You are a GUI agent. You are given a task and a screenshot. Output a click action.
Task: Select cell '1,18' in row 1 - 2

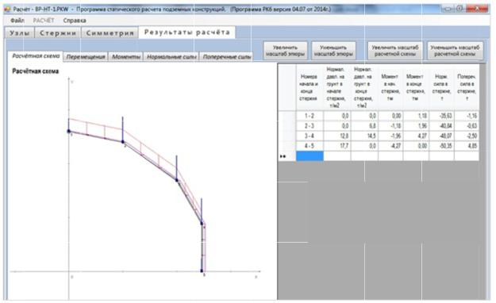point(416,116)
